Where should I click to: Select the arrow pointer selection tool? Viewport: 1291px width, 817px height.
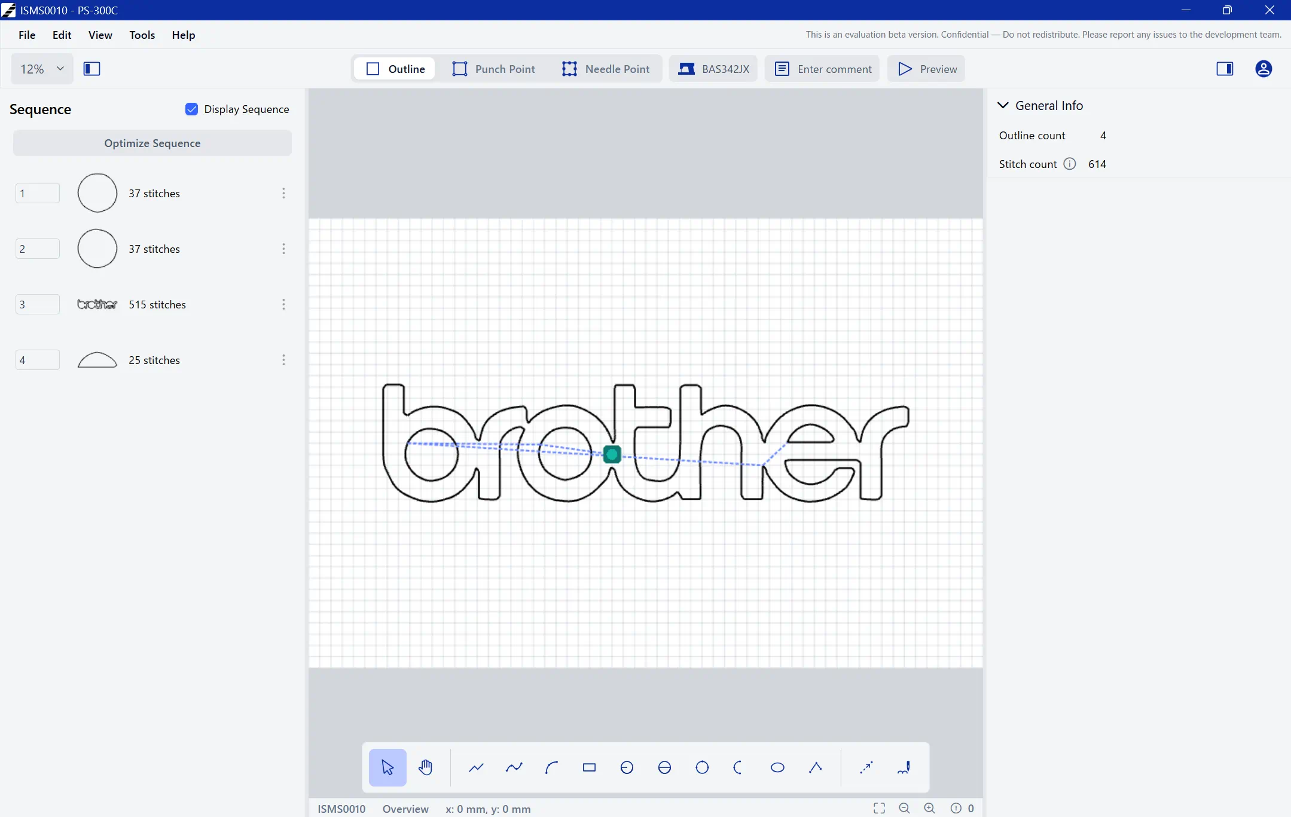(x=387, y=767)
